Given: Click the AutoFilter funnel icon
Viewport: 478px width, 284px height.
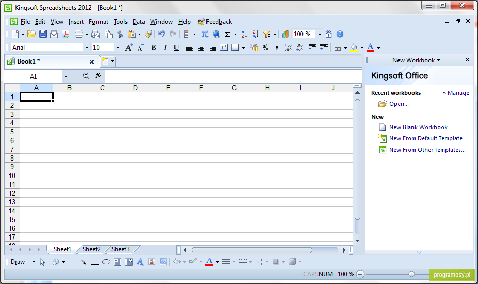Looking at the screenshot, I should [267, 34].
